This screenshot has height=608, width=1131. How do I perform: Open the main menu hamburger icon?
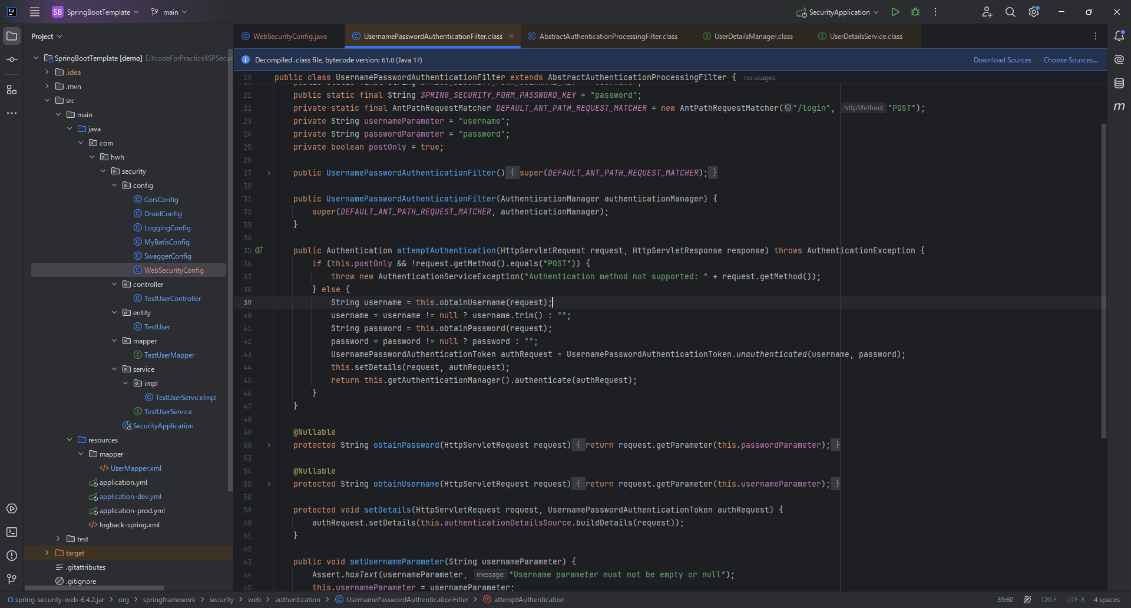(x=35, y=12)
